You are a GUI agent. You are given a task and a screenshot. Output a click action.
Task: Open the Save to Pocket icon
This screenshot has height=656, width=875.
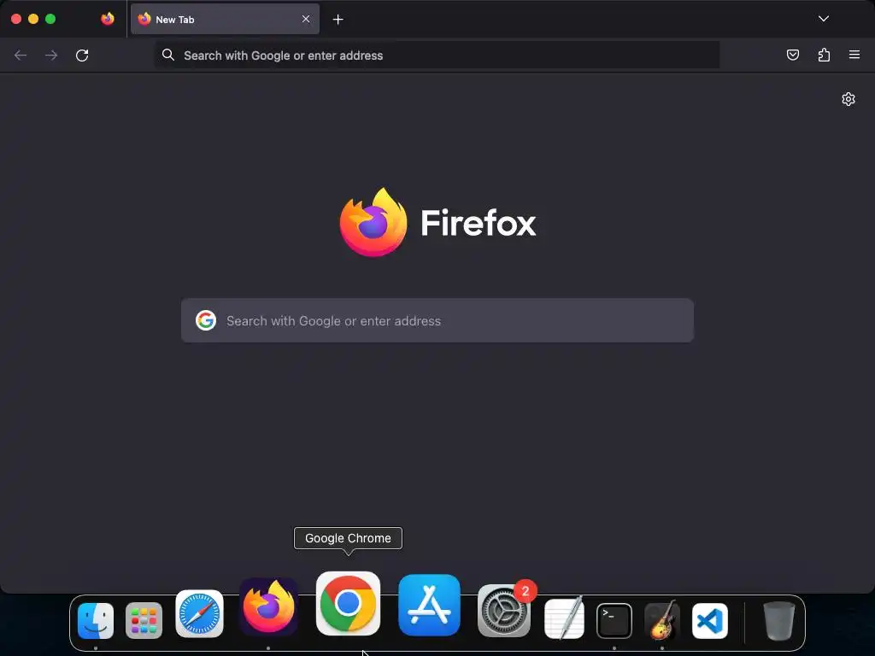click(792, 55)
